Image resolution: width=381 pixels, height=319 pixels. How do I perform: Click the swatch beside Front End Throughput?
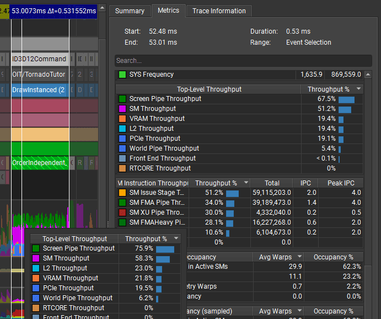point(122,158)
